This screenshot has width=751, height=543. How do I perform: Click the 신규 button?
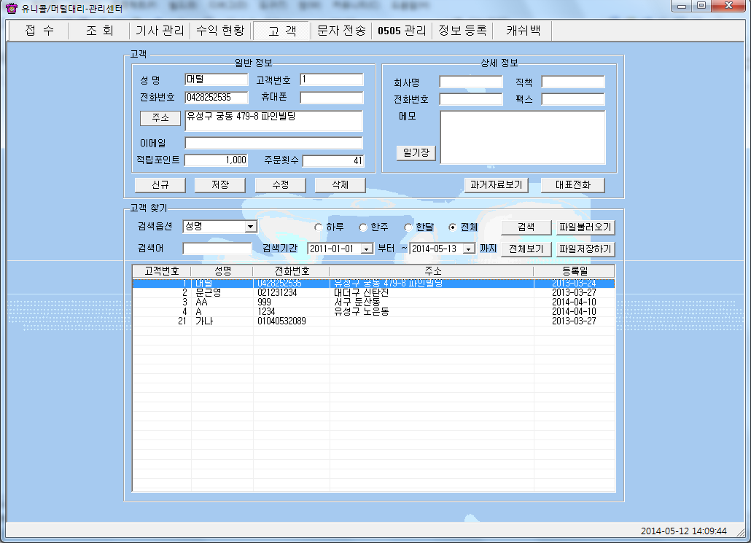click(x=160, y=185)
